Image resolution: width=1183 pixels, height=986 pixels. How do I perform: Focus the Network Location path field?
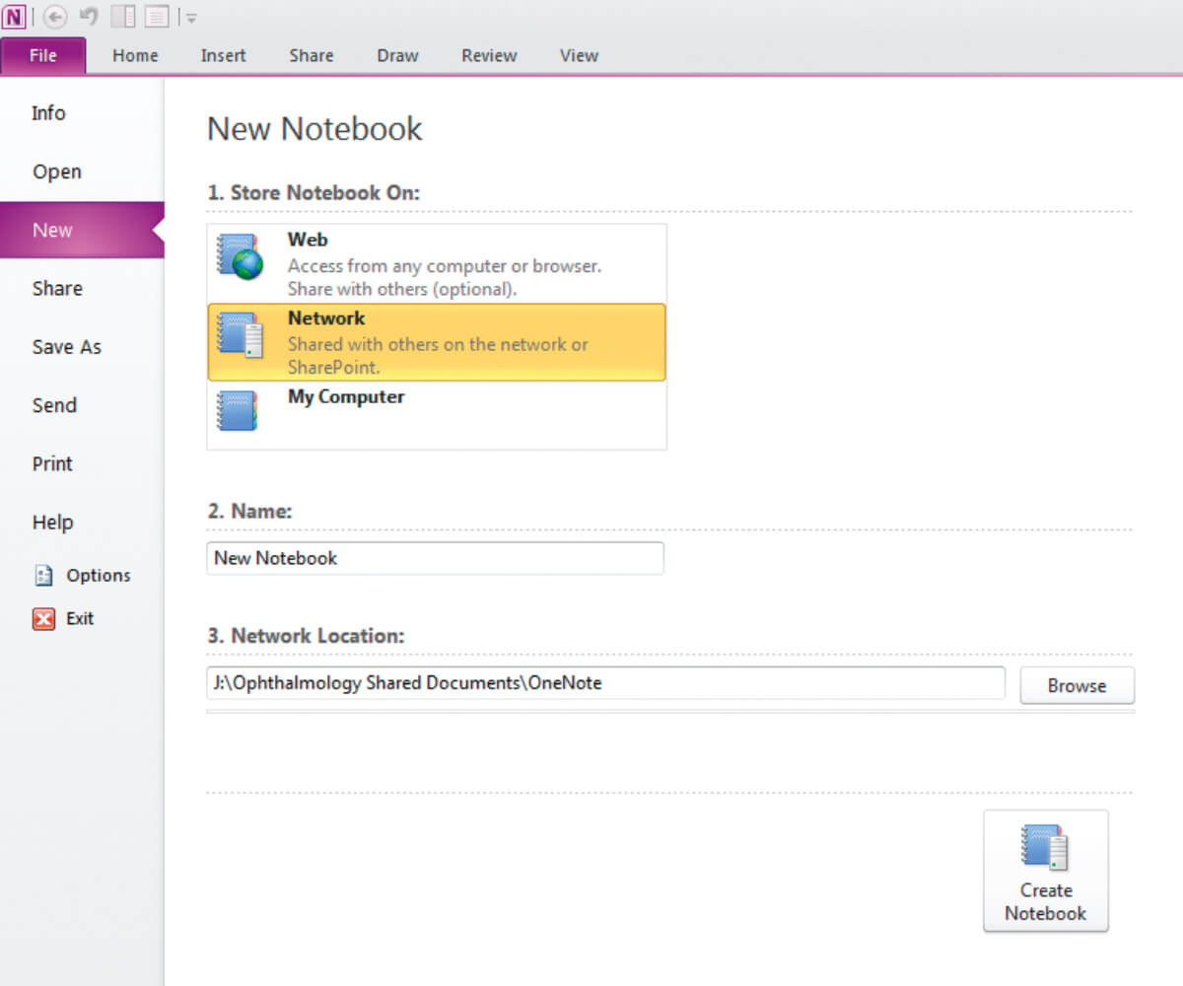(x=605, y=683)
